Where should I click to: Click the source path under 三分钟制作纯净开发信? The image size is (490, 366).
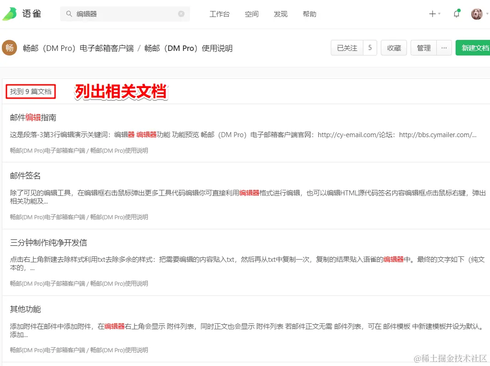(79, 283)
